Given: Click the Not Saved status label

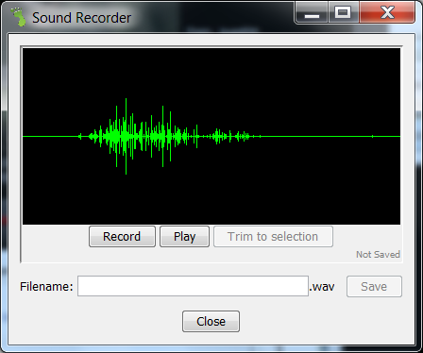Looking at the screenshot, I should (x=378, y=254).
